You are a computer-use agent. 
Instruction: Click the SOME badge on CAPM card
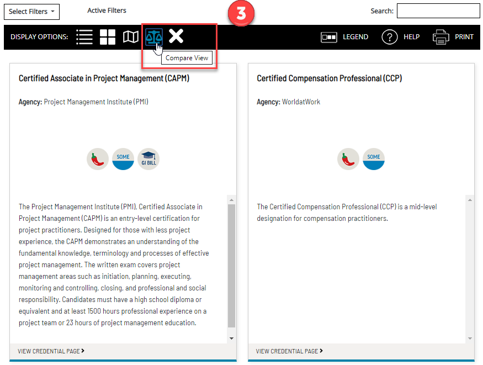123,159
